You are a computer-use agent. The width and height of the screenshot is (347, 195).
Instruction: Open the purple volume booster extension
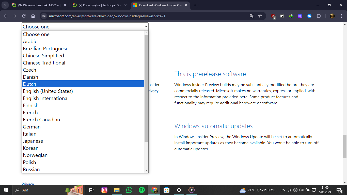(300, 16)
